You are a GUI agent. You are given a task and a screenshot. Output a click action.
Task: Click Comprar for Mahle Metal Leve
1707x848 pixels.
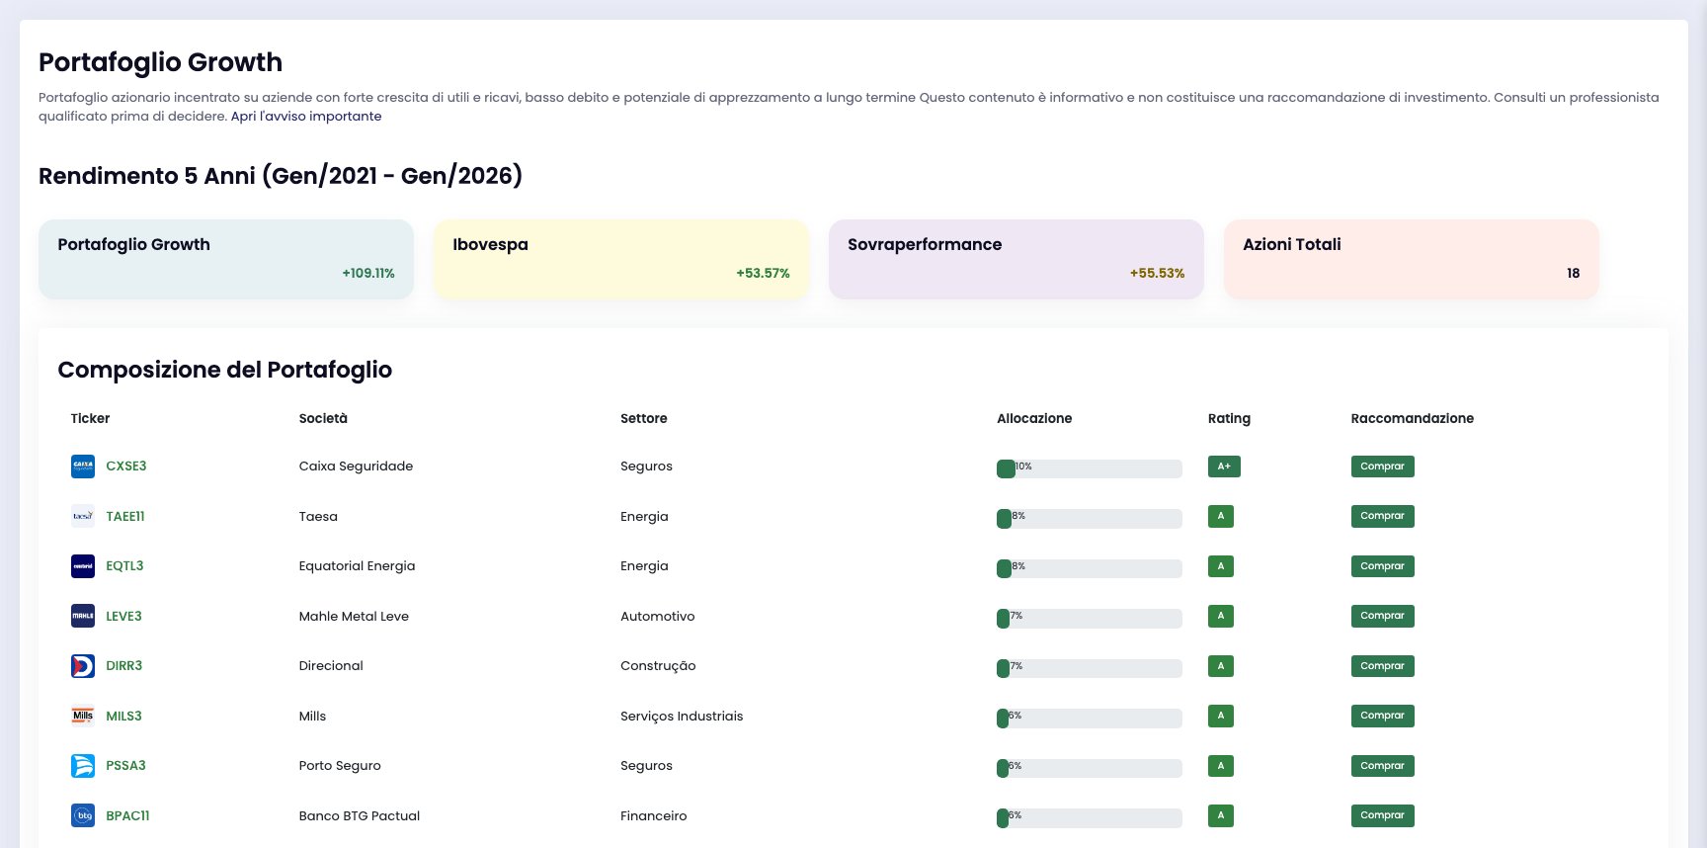[1382, 616]
